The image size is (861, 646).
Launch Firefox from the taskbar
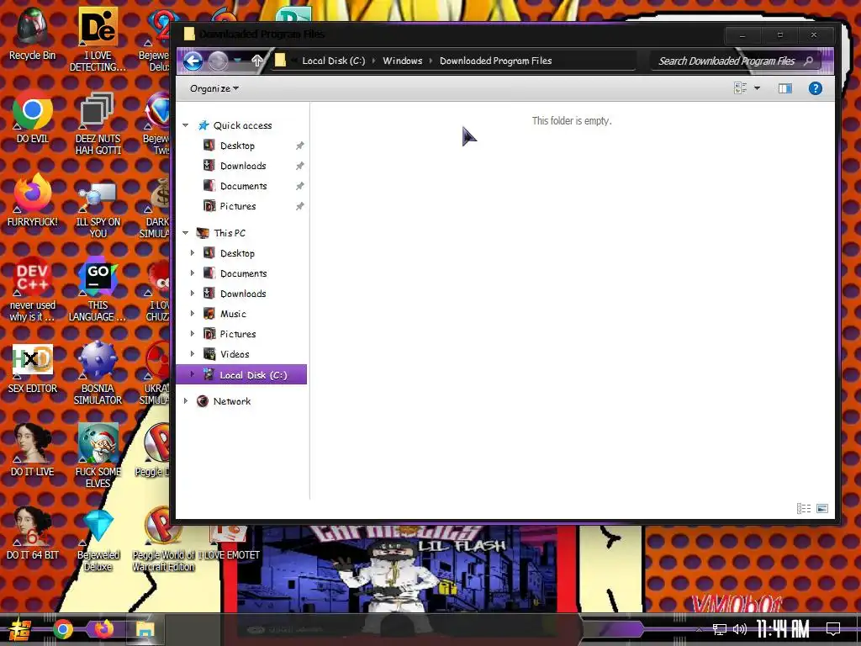click(103, 629)
